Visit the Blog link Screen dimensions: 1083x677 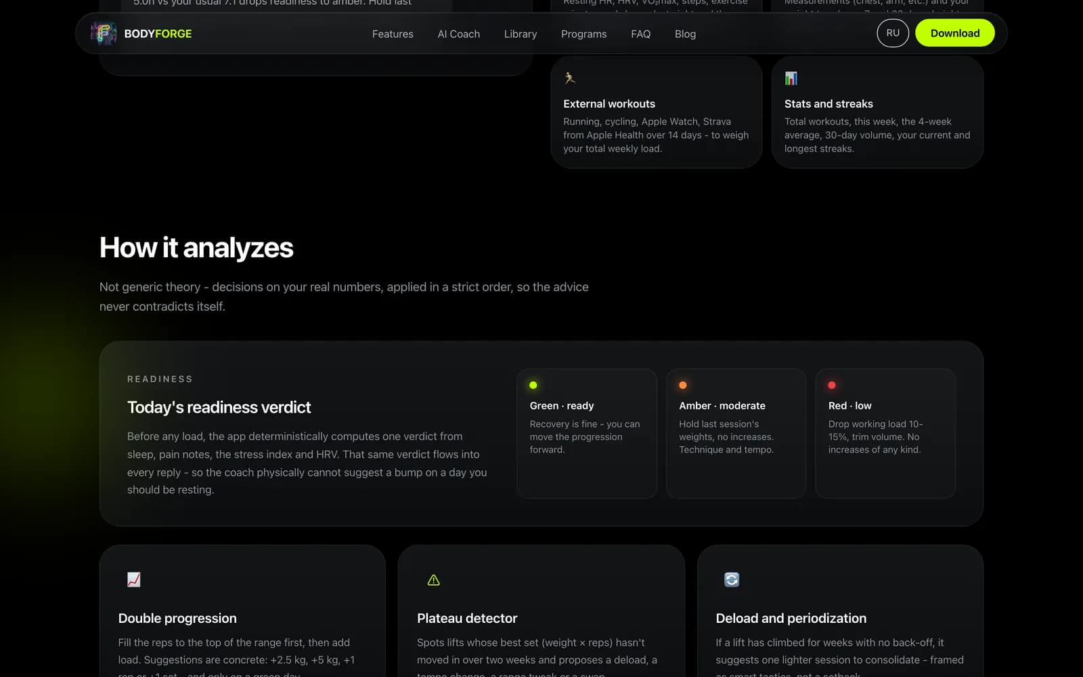685,34
